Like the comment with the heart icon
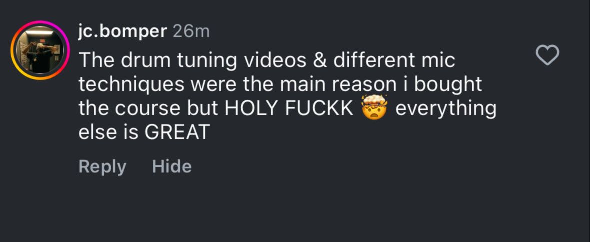Screen dimensions: 590x242 coord(547,55)
